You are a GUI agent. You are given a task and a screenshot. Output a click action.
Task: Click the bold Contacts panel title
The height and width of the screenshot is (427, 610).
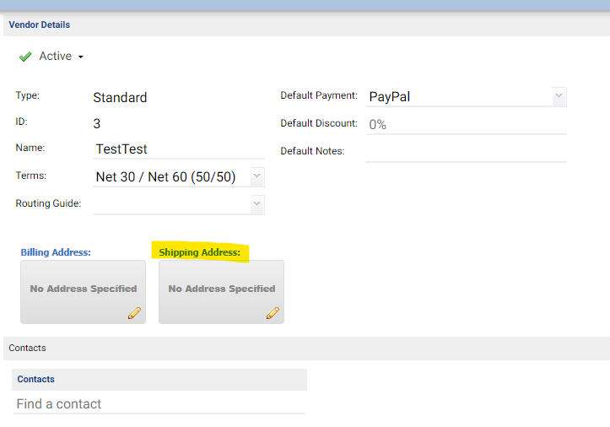click(x=35, y=379)
